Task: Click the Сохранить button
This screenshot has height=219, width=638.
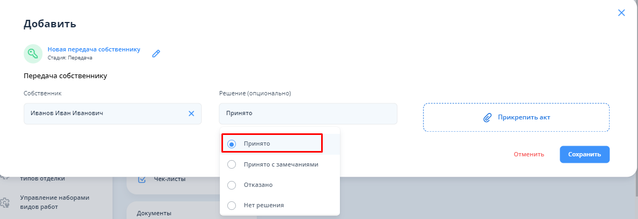Action: click(x=584, y=154)
